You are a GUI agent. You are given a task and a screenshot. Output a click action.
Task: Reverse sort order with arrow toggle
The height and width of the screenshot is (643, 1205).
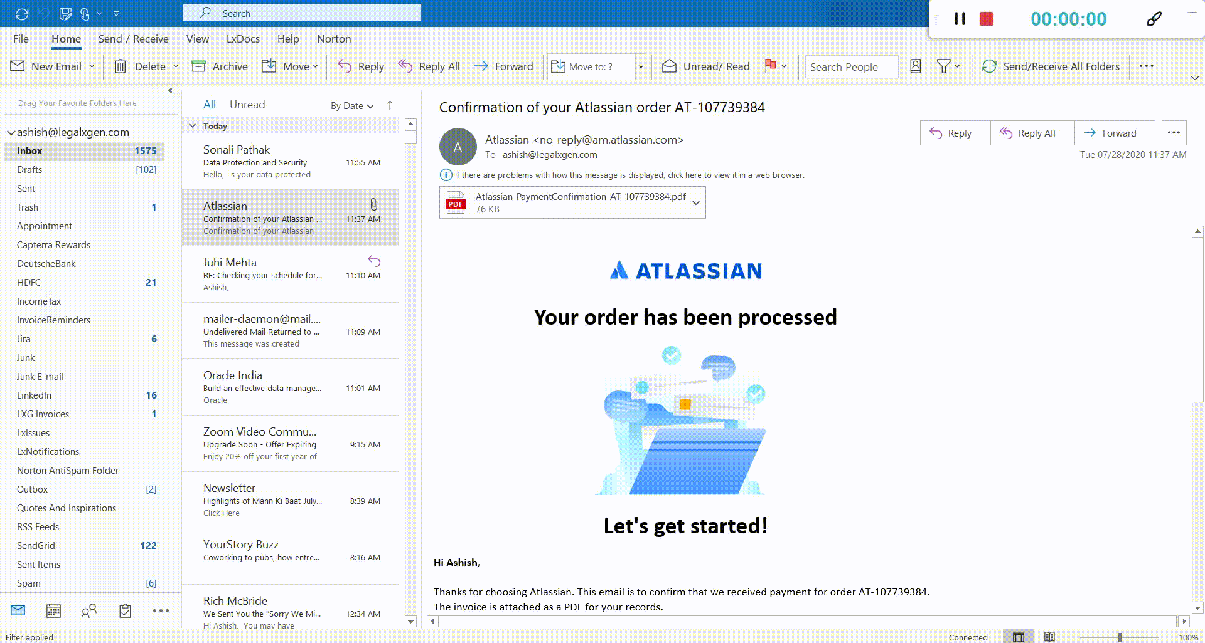click(390, 105)
